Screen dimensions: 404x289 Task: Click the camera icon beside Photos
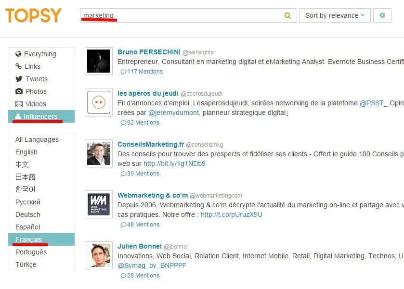[19, 91]
